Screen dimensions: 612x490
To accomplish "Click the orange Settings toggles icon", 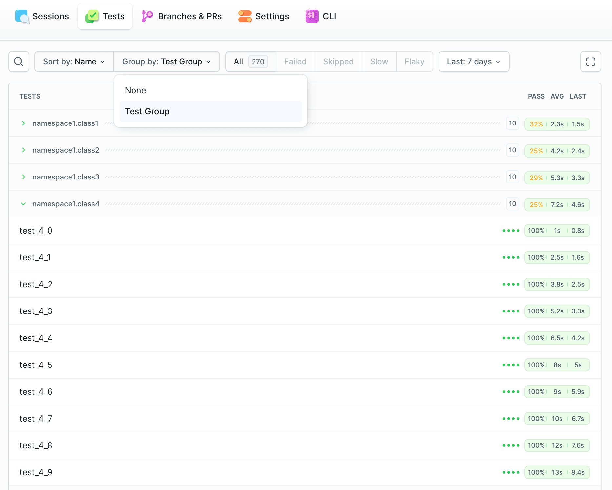I will tap(245, 16).
